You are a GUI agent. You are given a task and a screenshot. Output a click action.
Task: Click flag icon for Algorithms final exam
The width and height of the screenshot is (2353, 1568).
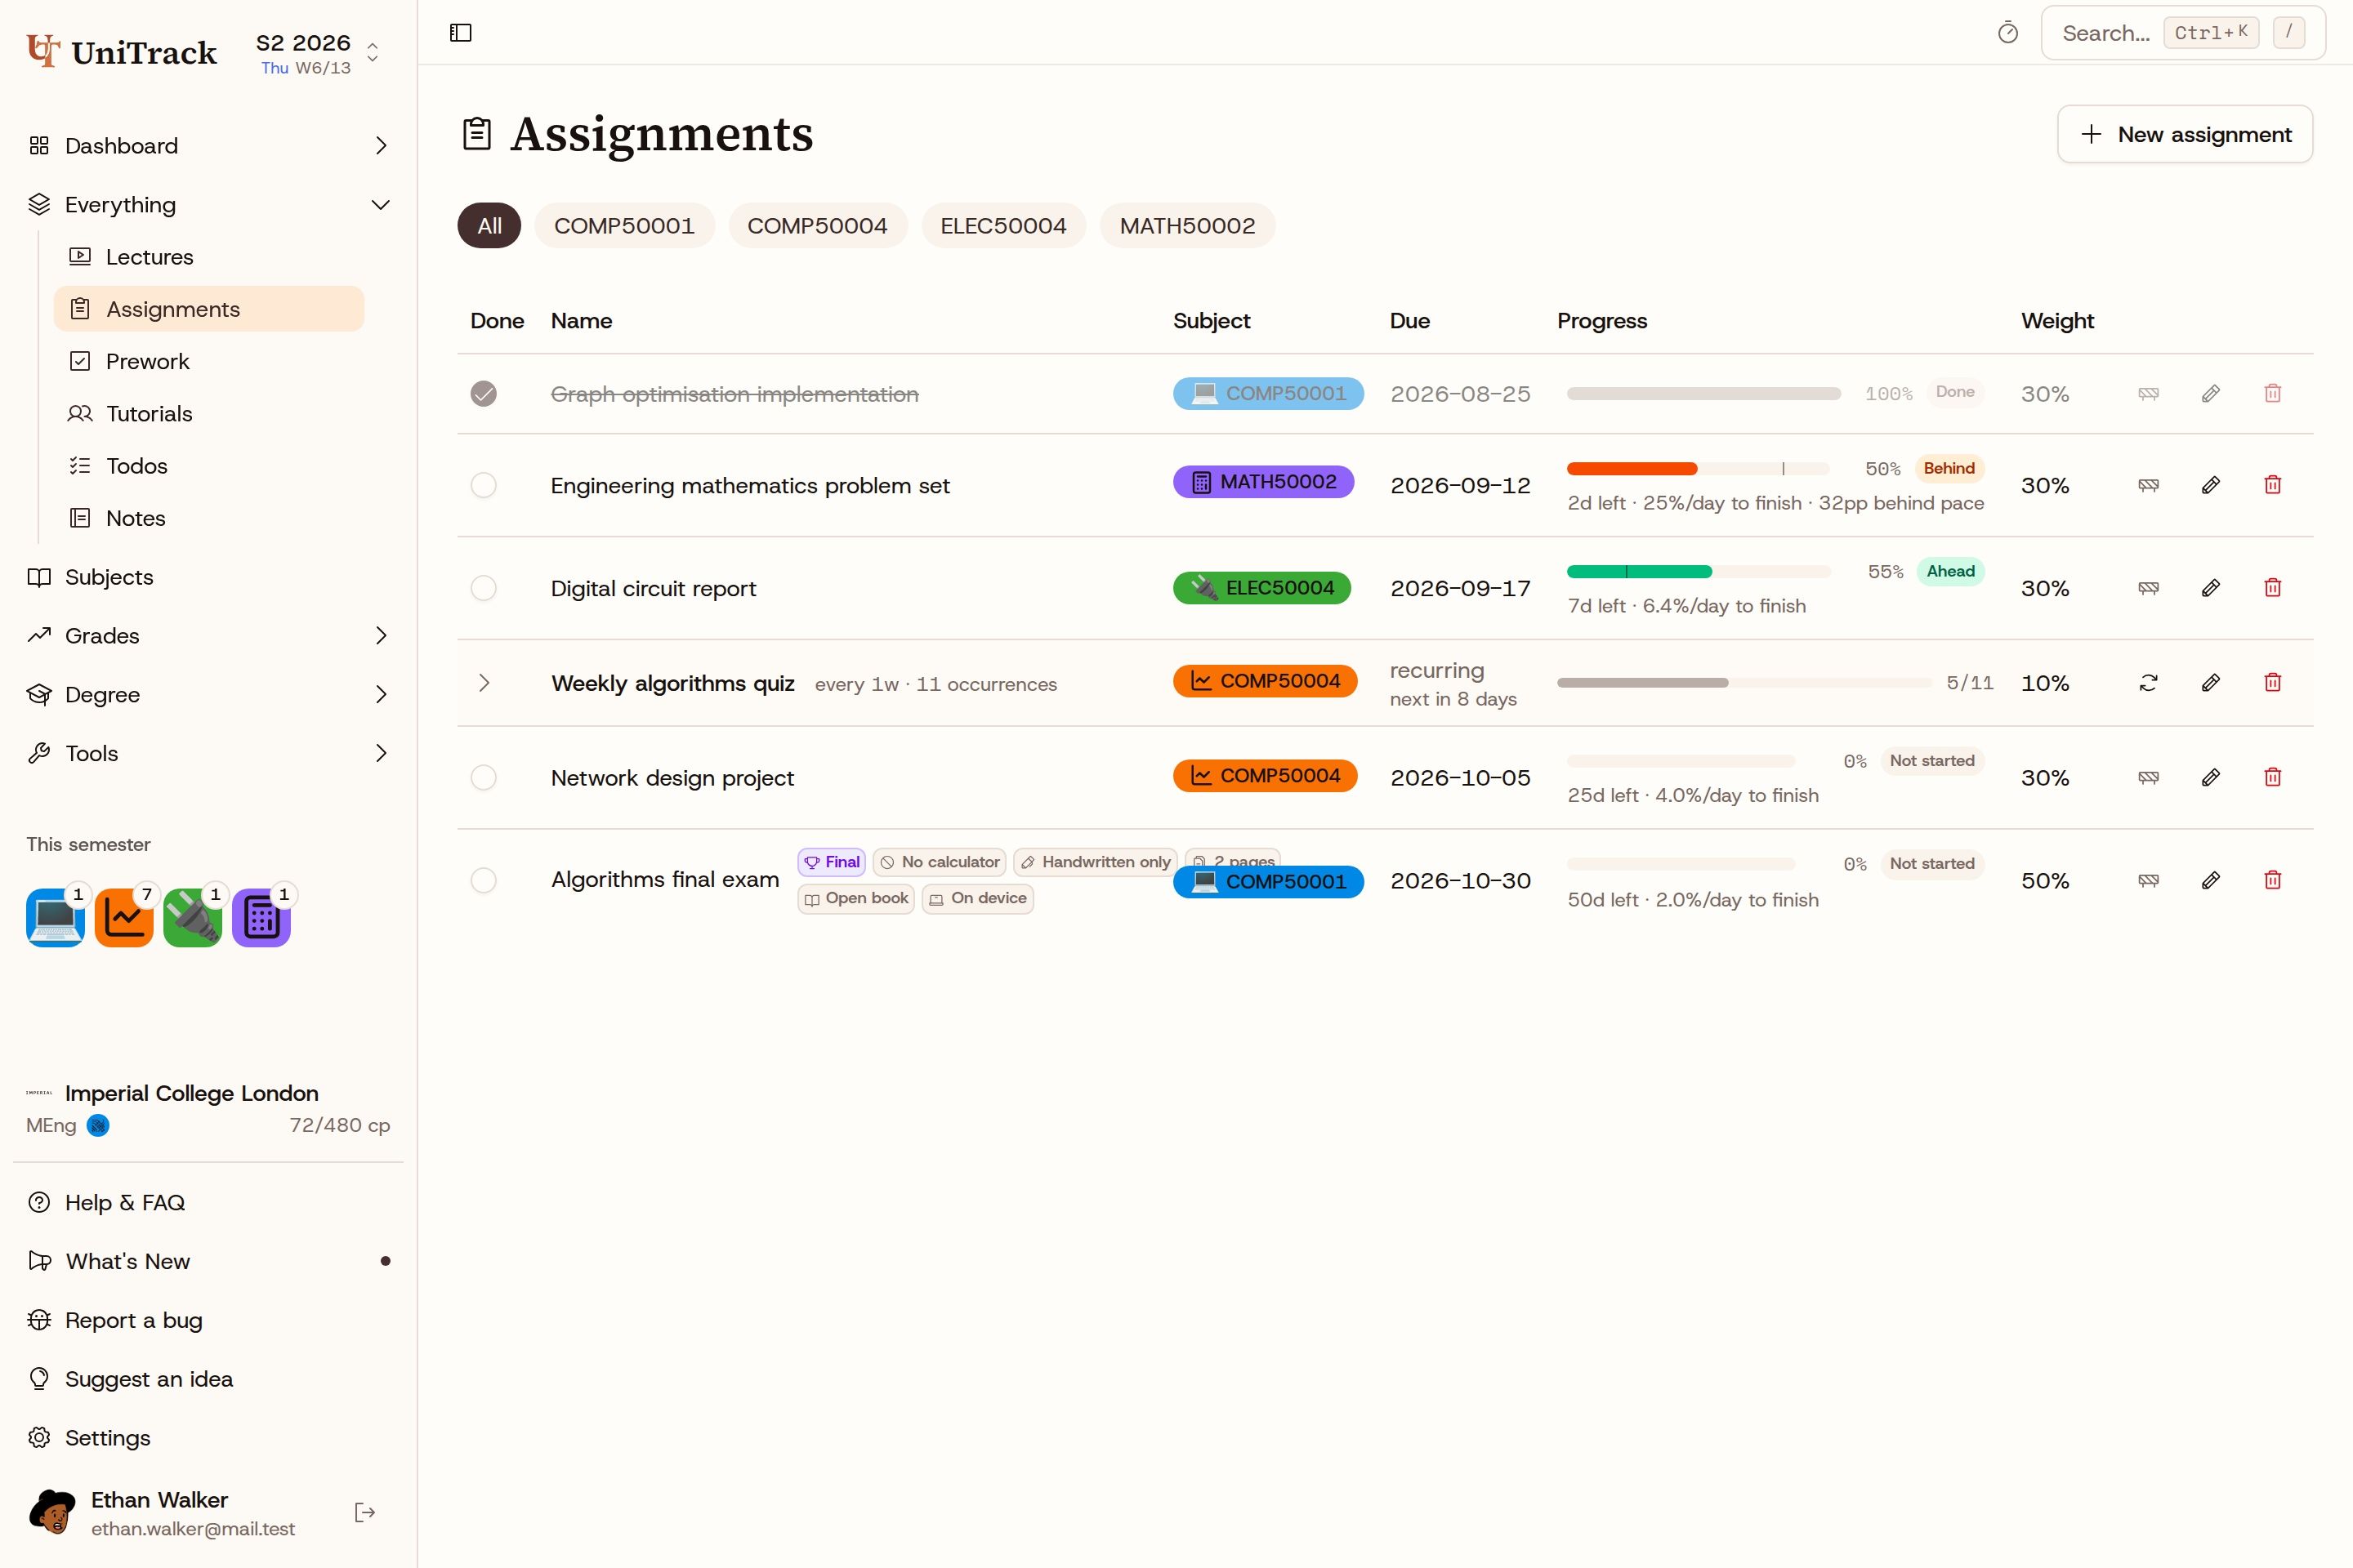[x=2148, y=881]
